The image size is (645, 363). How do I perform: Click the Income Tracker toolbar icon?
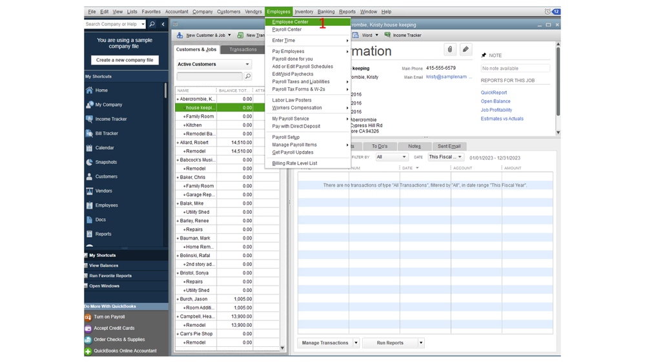(387, 35)
